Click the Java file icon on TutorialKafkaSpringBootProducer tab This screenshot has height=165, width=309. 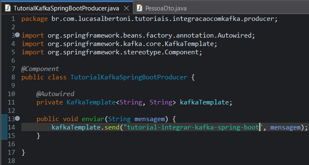coord(8,8)
